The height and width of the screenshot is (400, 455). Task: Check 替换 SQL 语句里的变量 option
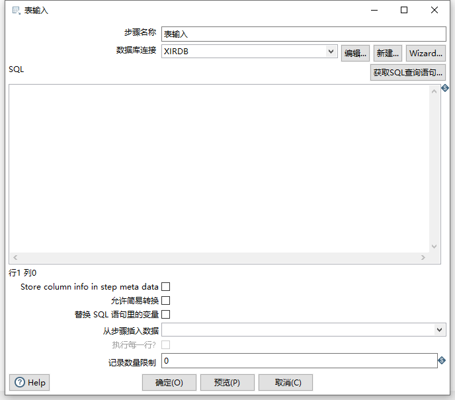(166, 315)
